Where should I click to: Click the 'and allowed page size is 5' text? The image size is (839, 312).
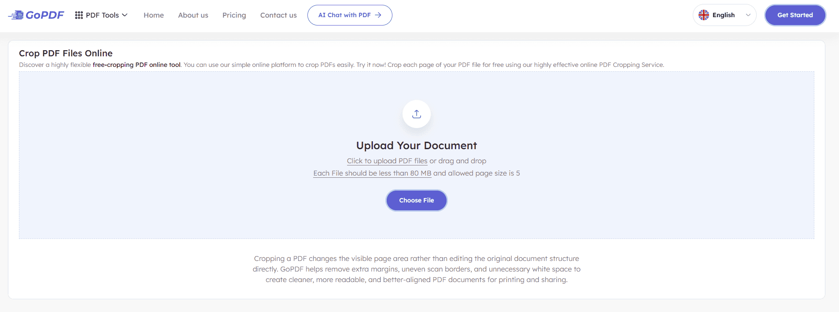tap(477, 173)
